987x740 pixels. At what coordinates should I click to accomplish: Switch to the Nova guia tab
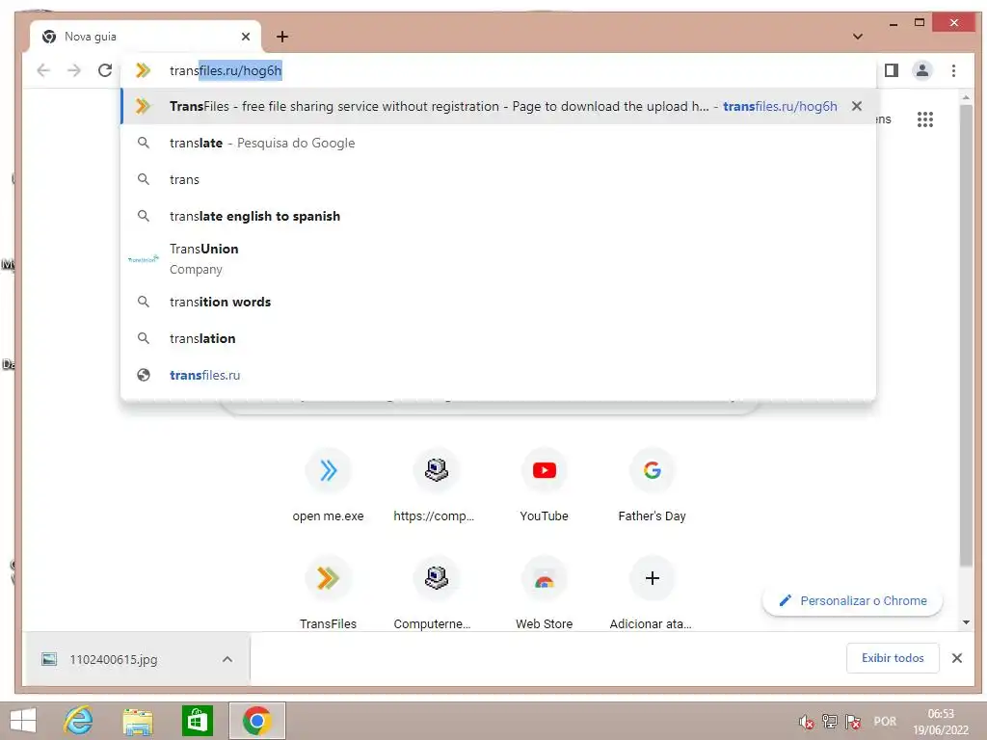(x=147, y=37)
